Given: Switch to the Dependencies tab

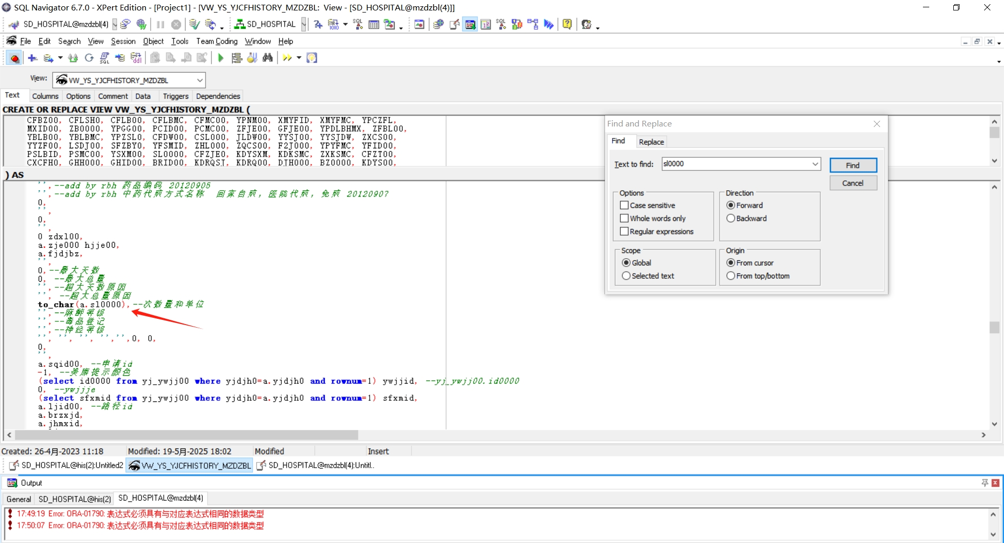Looking at the screenshot, I should [218, 96].
